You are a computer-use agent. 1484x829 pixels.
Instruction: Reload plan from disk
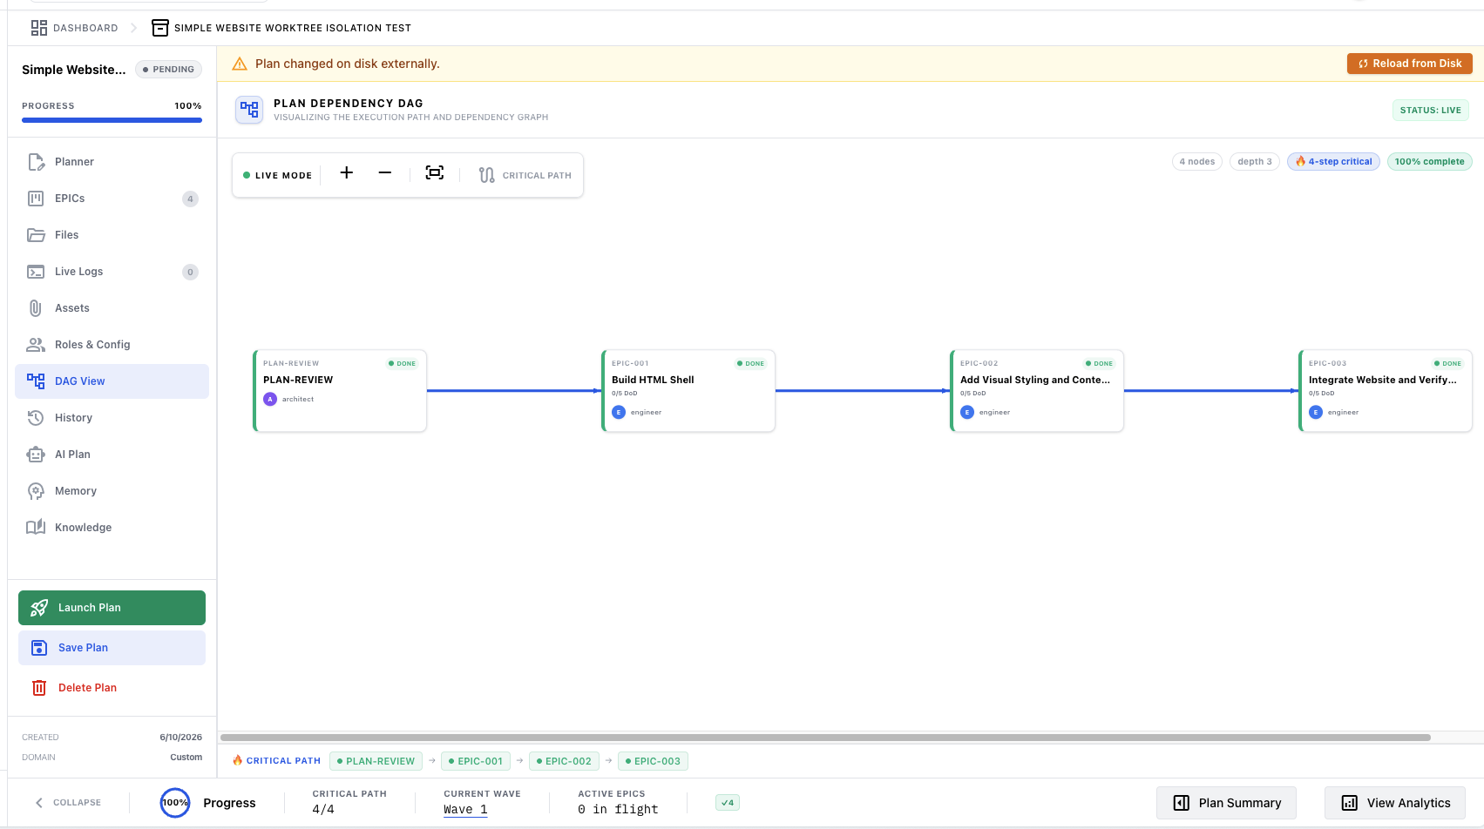1410,64
